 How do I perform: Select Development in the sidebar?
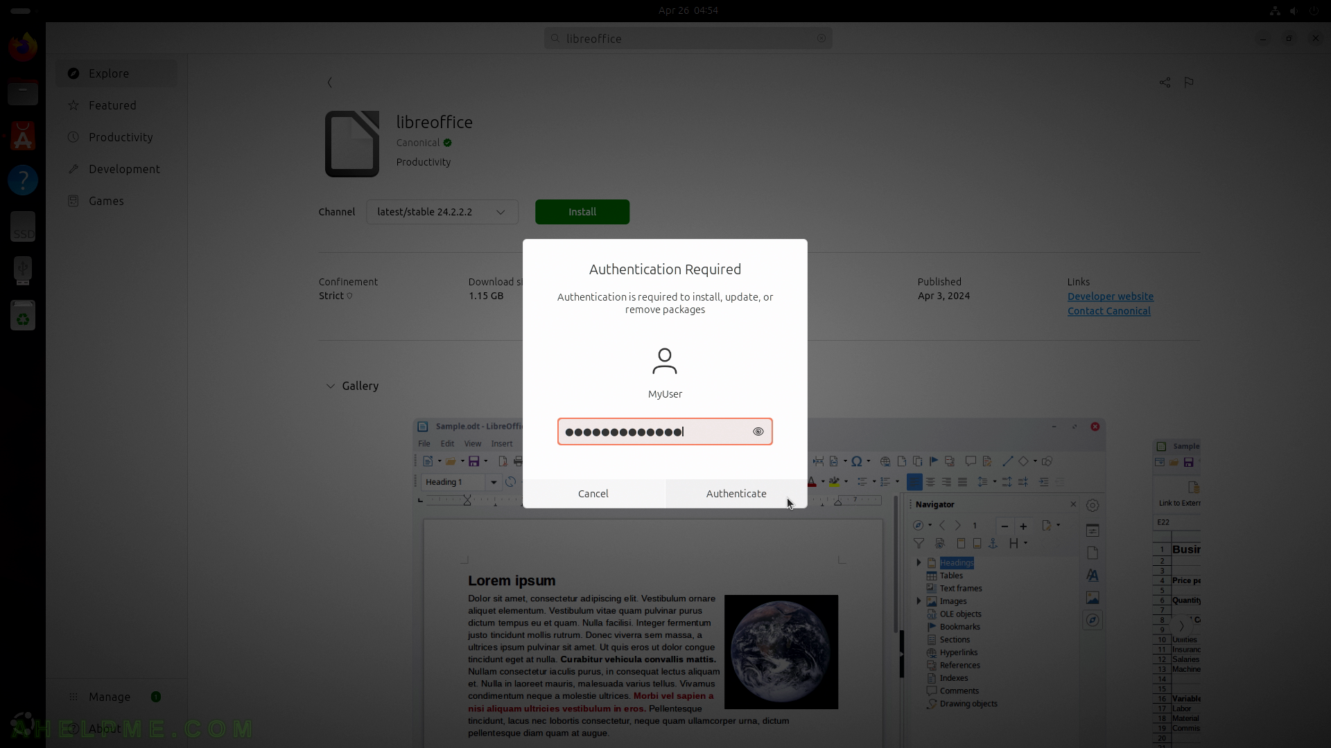point(116,169)
